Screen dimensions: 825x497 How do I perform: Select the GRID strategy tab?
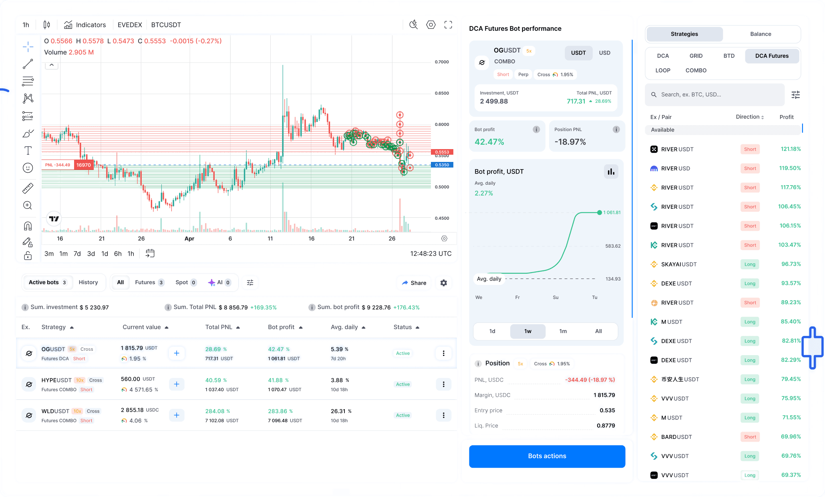pos(696,56)
